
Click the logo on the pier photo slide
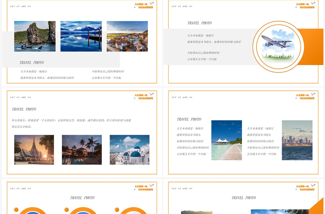(x=305, y=96)
